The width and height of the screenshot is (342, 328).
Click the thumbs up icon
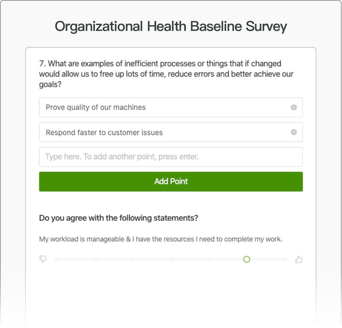pyautogui.click(x=299, y=259)
